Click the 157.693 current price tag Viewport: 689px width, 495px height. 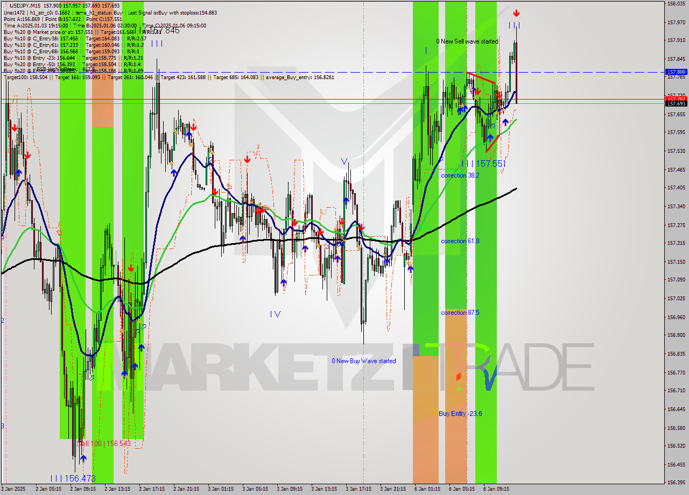[x=677, y=103]
